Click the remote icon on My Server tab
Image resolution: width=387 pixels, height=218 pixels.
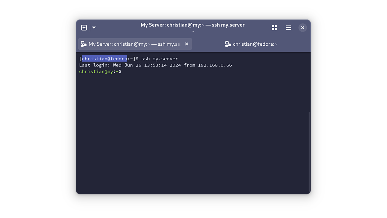(x=83, y=44)
